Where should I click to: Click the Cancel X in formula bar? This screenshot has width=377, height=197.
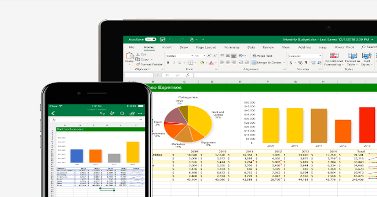167,75
